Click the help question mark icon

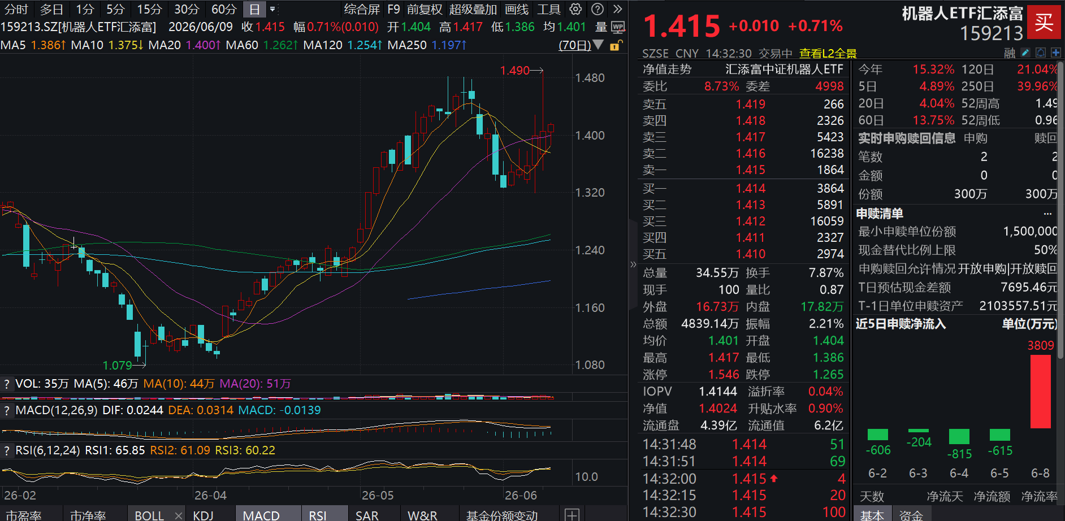(598, 9)
